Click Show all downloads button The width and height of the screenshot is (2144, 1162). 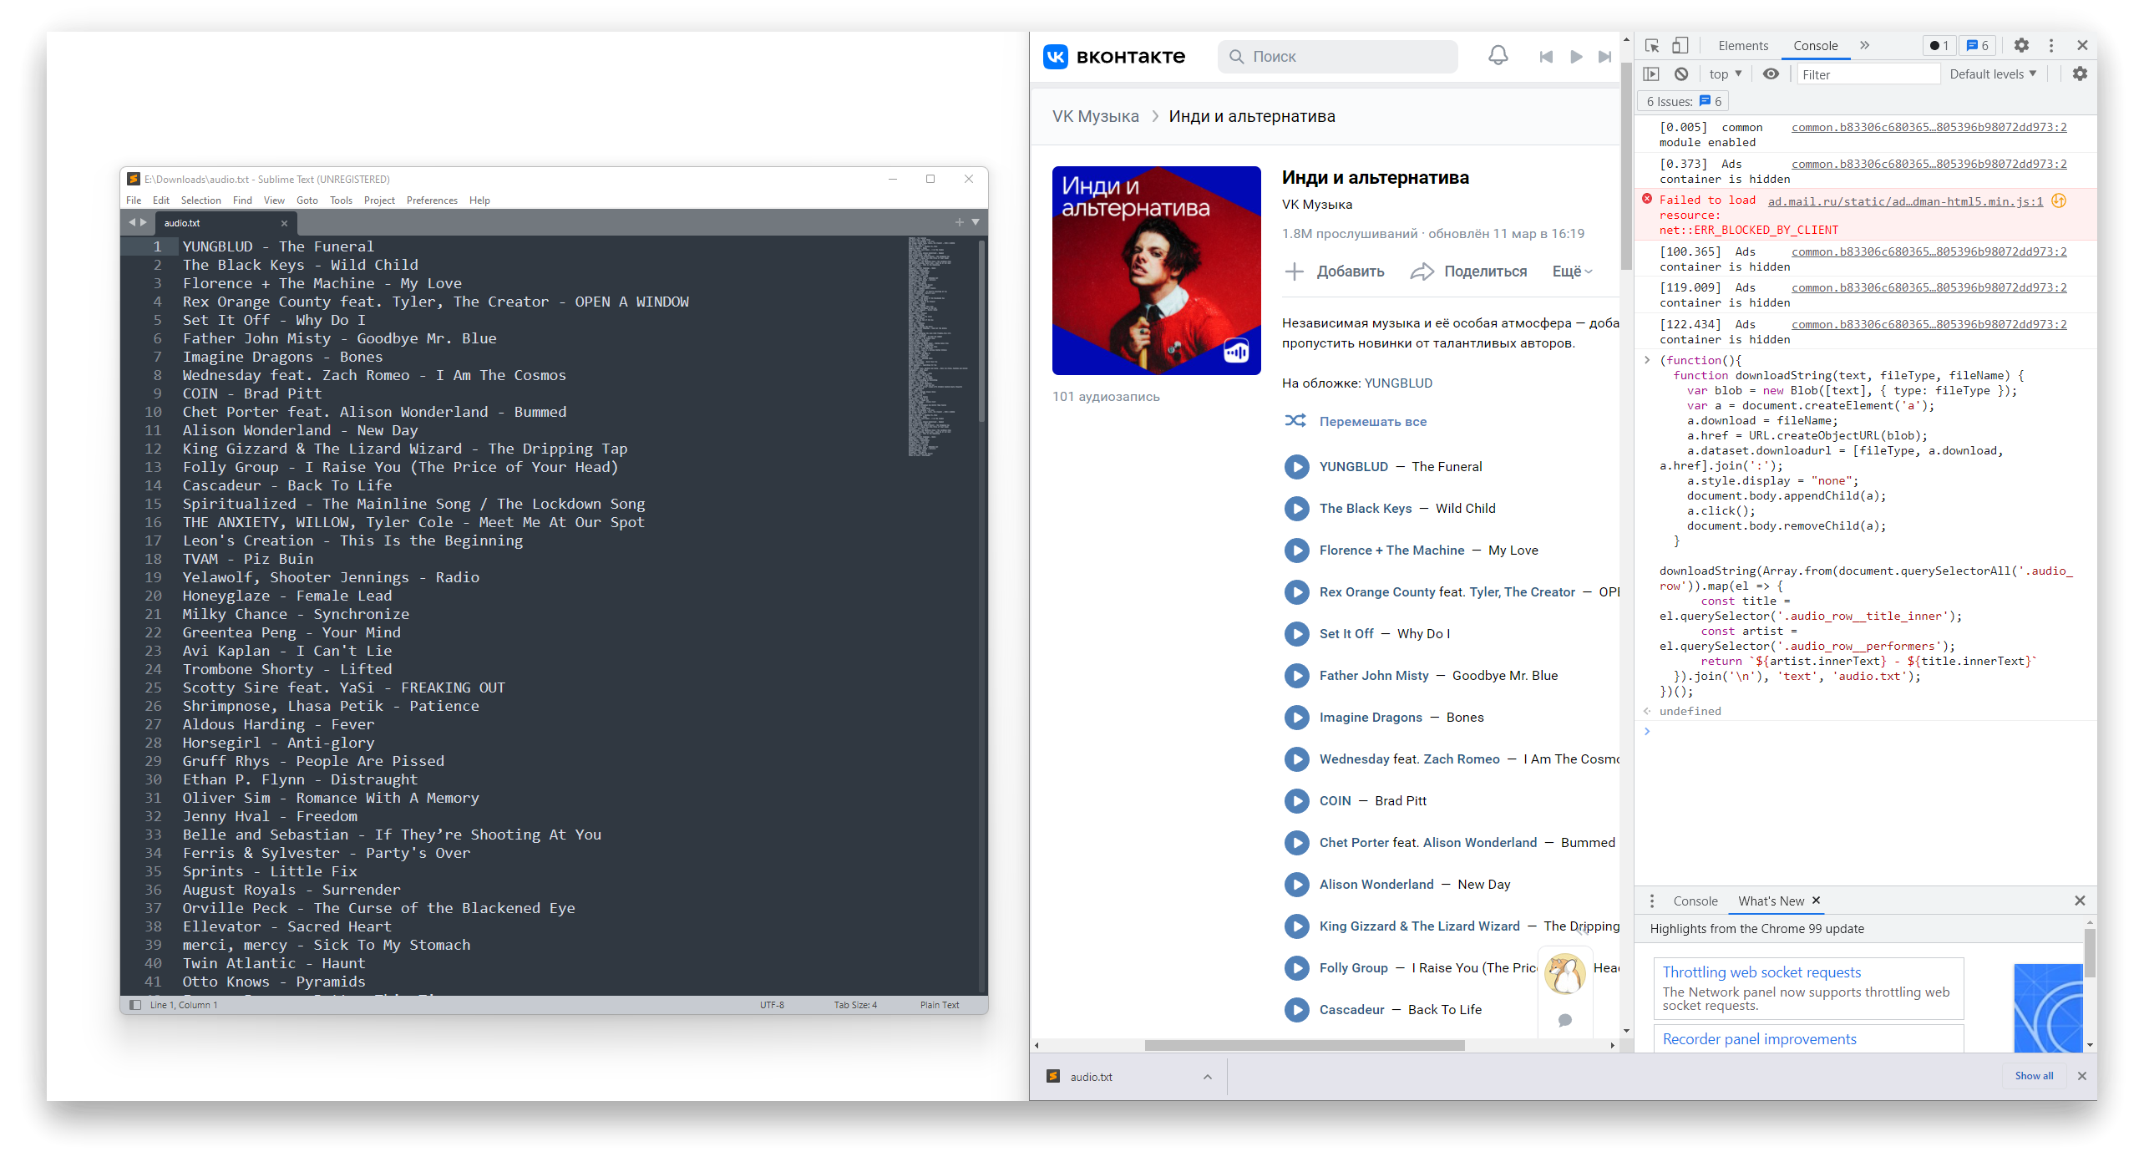tap(2034, 1076)
